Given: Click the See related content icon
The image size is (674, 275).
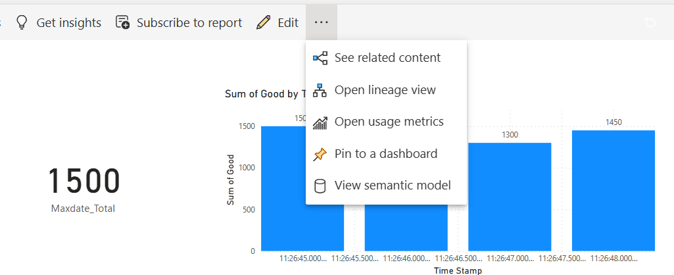Looking at the screenshot, I should coord(320,58).
